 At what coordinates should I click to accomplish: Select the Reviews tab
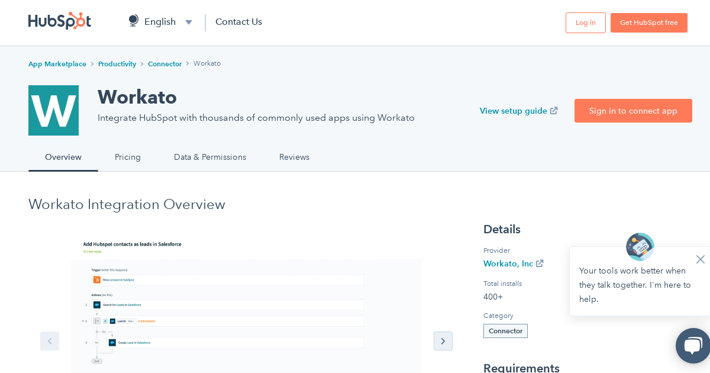click(294, 157)
